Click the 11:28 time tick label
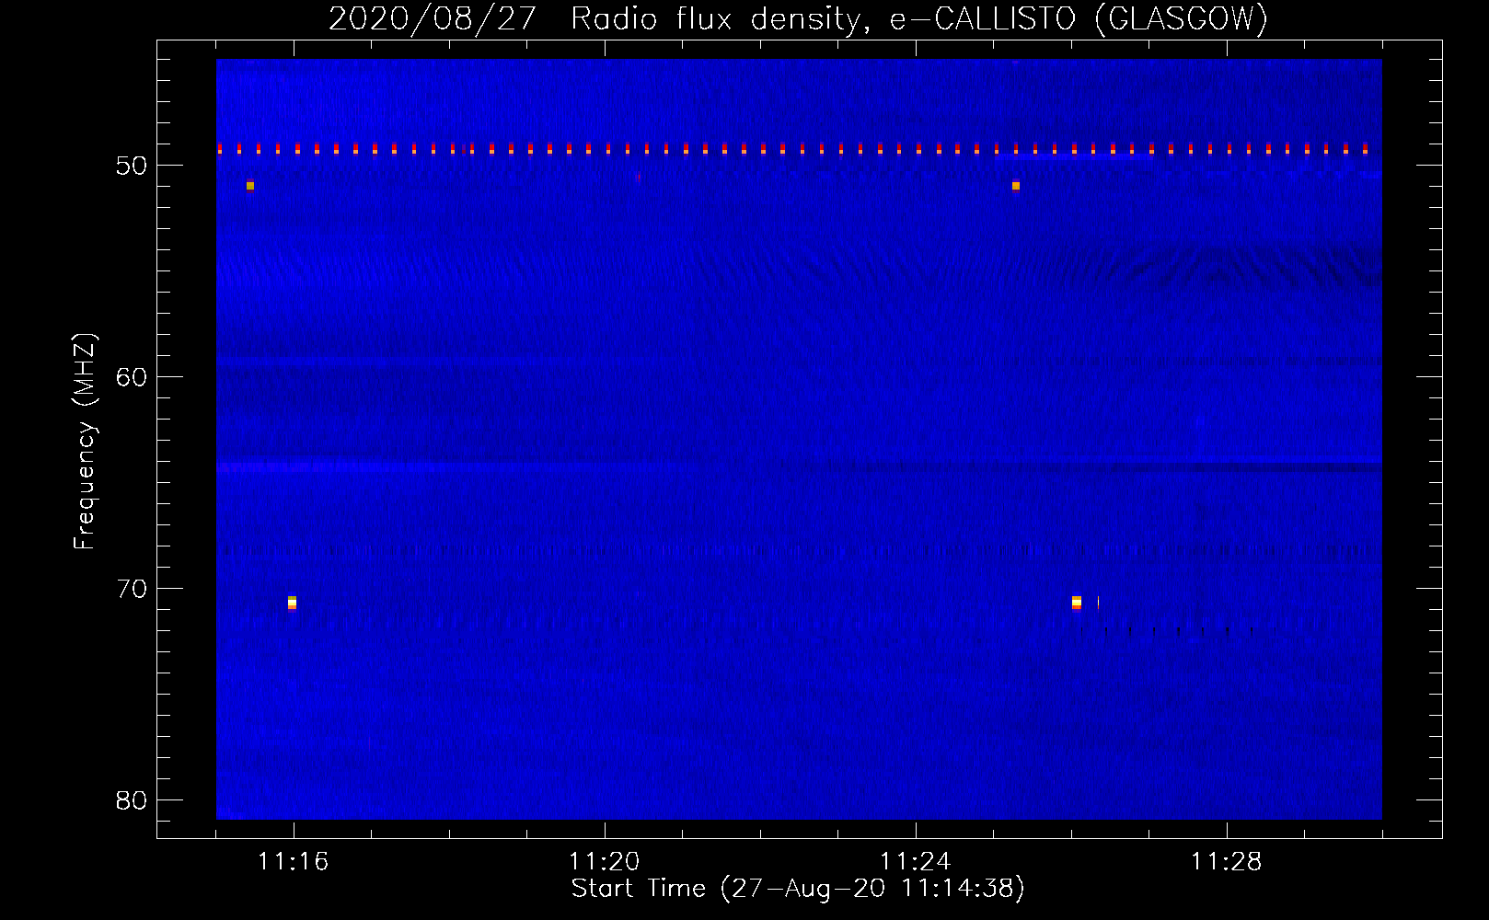The height and width of the screenshot is (920, 1489). (x=1227, y=862)
